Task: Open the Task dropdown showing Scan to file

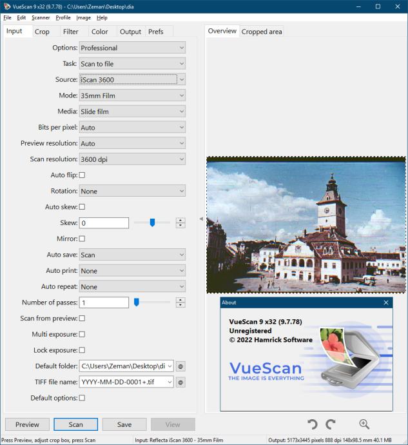Action: (132, 64)
